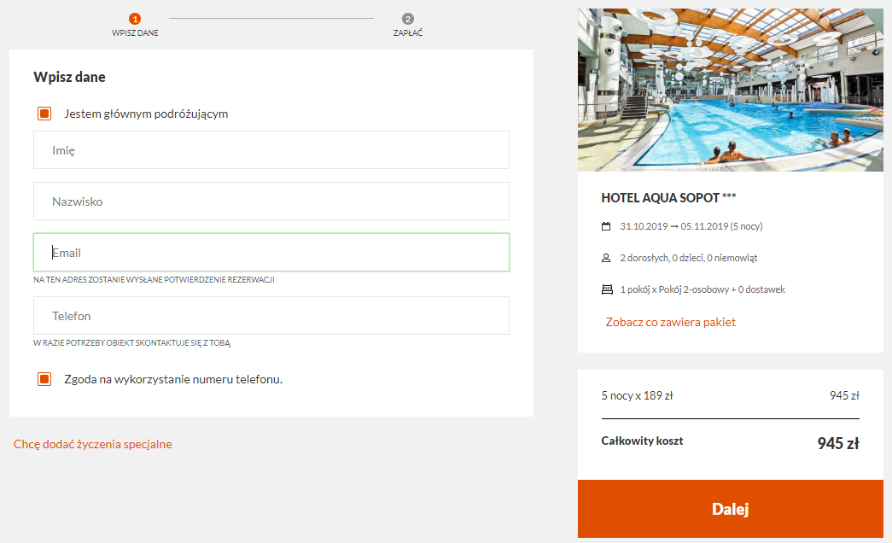Screen dimensions: 892x543
Task: Go to the 'Wpisz dane' step
Action: click(x=135, y=33)
